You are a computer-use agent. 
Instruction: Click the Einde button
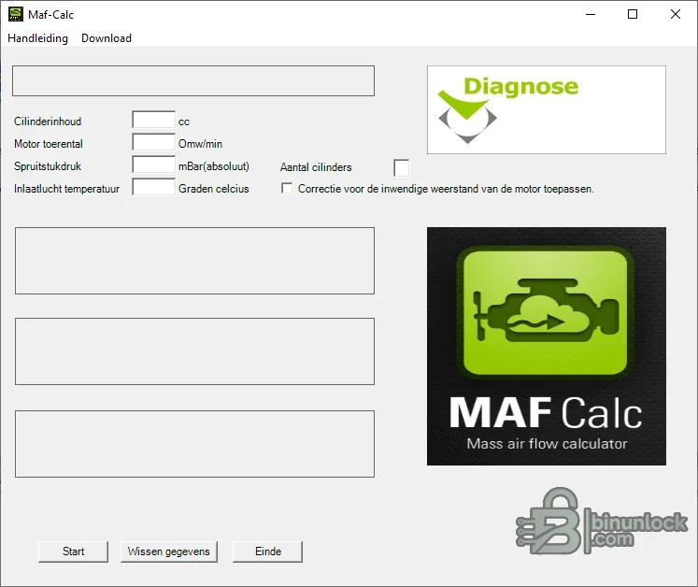point(267,551)
